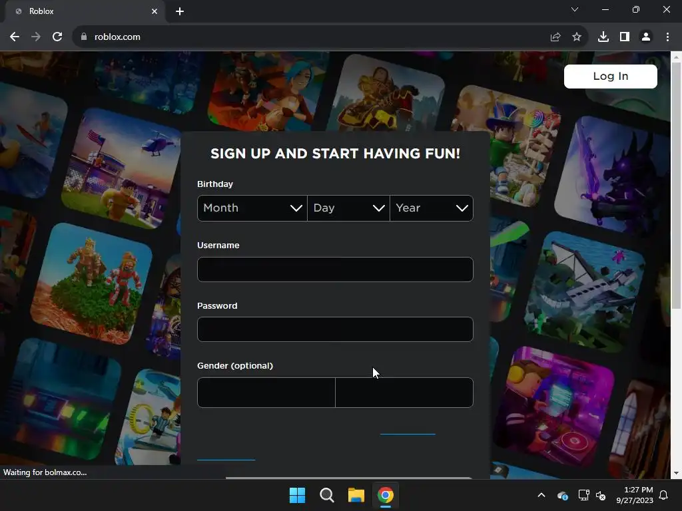Click the purple dragon game thumbnail
682x511 pixels.
click(612, 175)
